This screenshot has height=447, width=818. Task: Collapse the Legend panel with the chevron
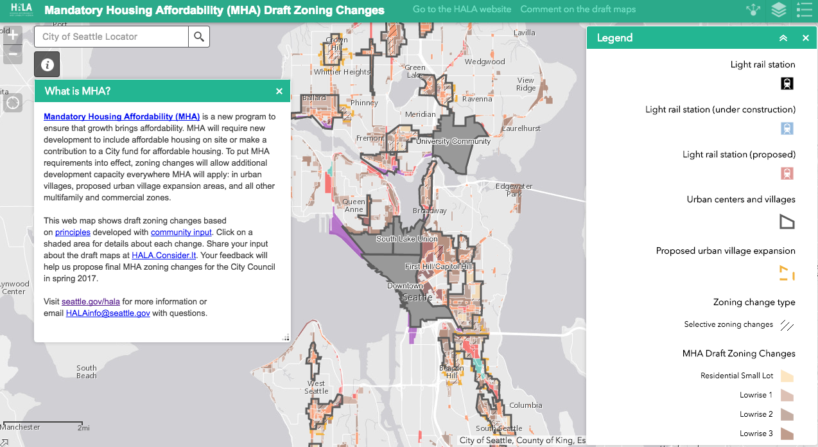coord(783,38)
